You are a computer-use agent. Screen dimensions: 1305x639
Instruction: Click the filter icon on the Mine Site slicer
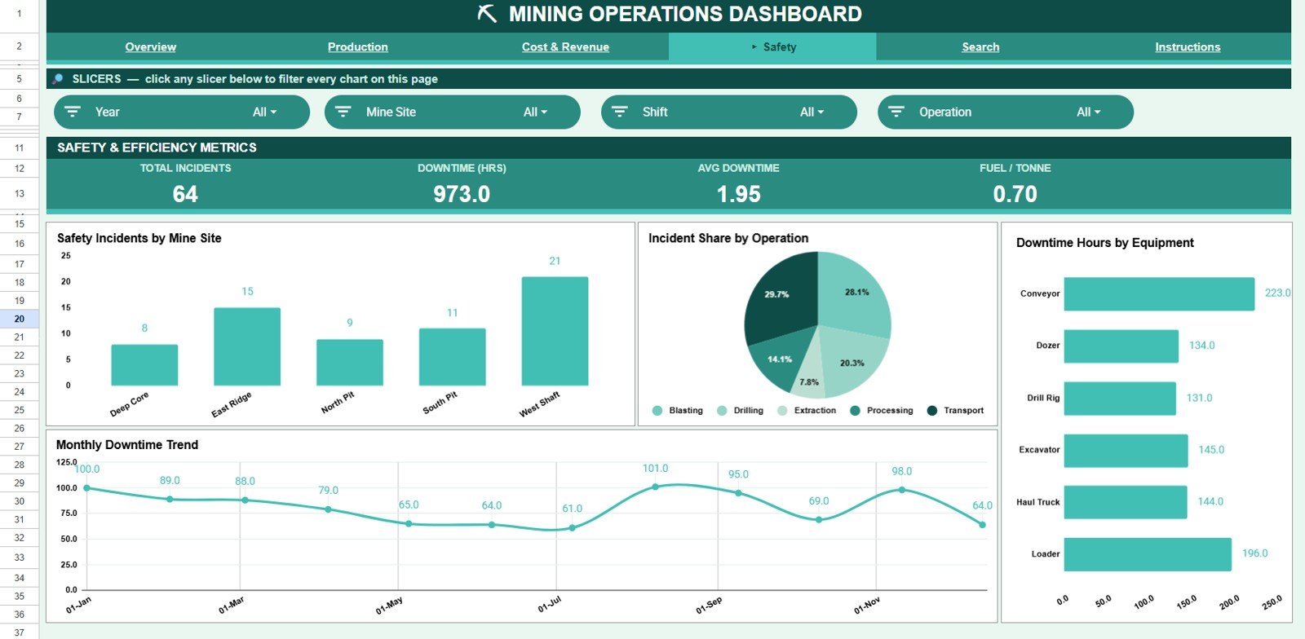point(343,112)
